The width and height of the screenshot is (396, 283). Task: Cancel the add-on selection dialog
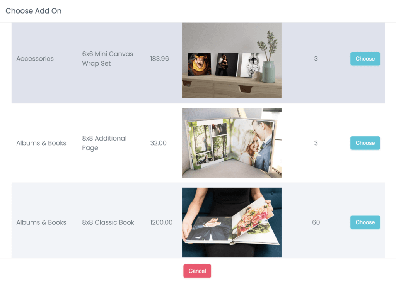[x=197, y=271]
